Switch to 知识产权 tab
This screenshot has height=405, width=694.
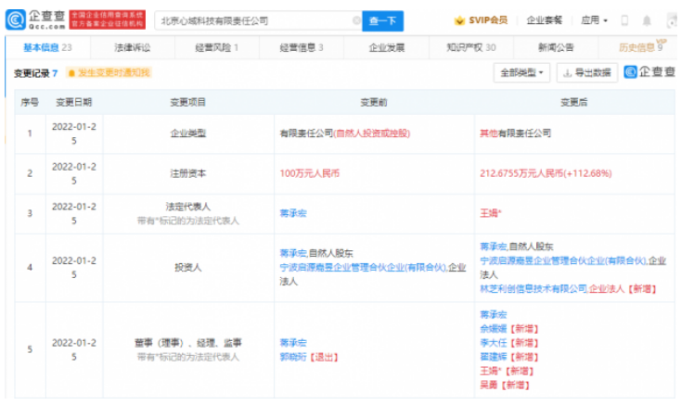471,47
